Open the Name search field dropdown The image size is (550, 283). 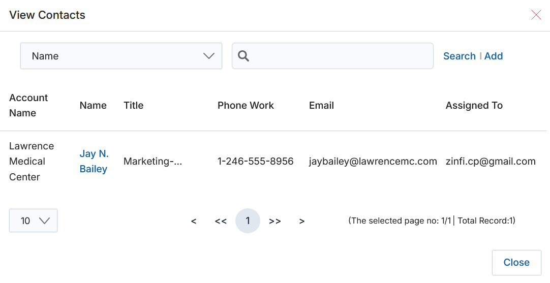(x=121, y=56)
